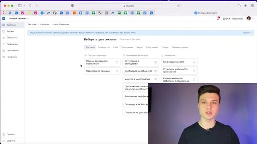Click Кампании in the breadcrumb

tap(45, 24)
